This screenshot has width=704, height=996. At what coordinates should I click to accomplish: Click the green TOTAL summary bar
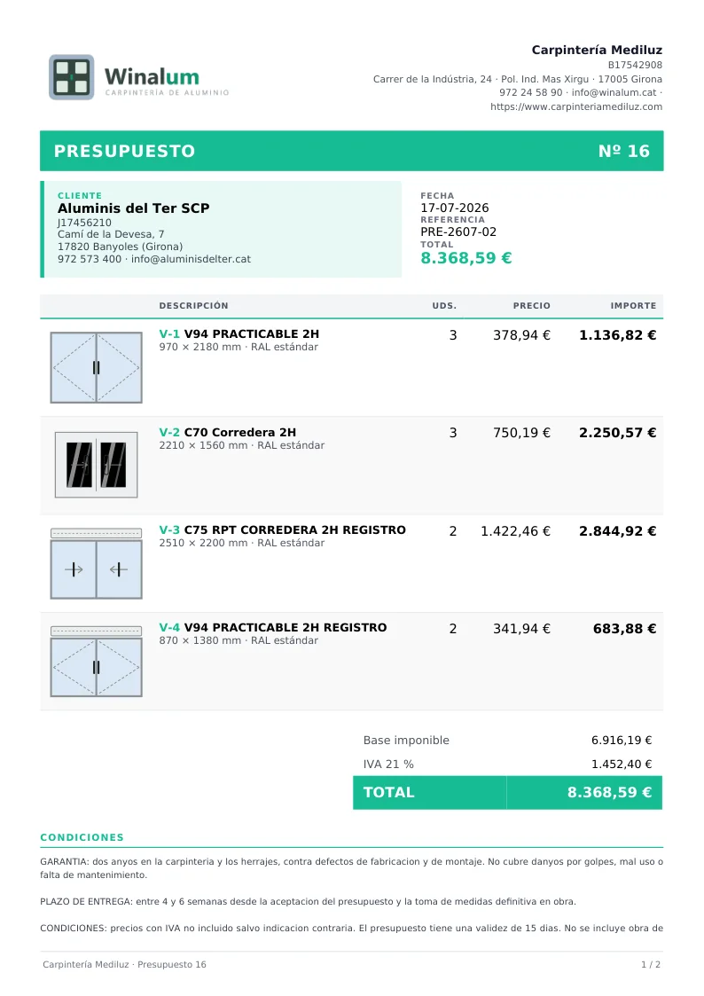point(507,792)
